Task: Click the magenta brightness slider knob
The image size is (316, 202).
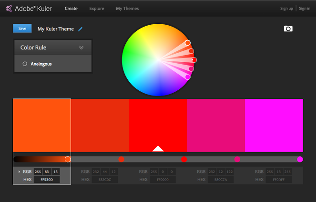Action: [x=300, y=159]
